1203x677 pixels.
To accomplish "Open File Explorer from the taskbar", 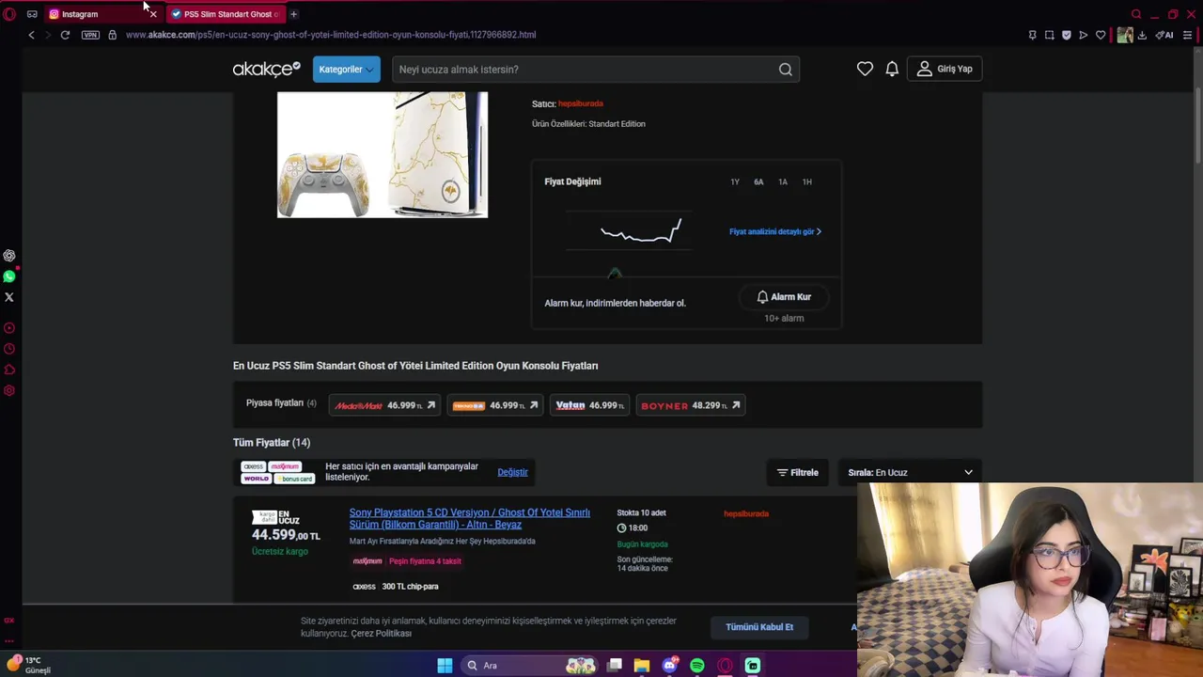I will click(642, 666).
